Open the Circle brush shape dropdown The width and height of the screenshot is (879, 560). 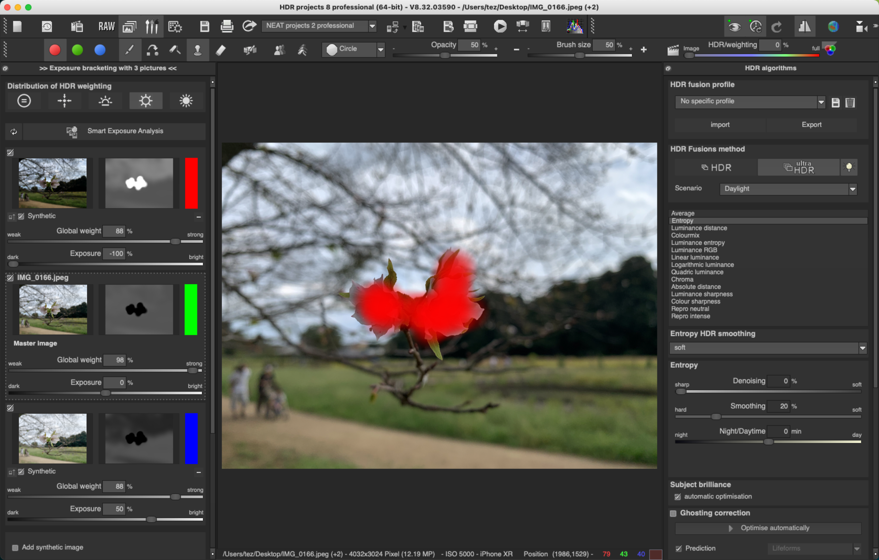(353, 49)
